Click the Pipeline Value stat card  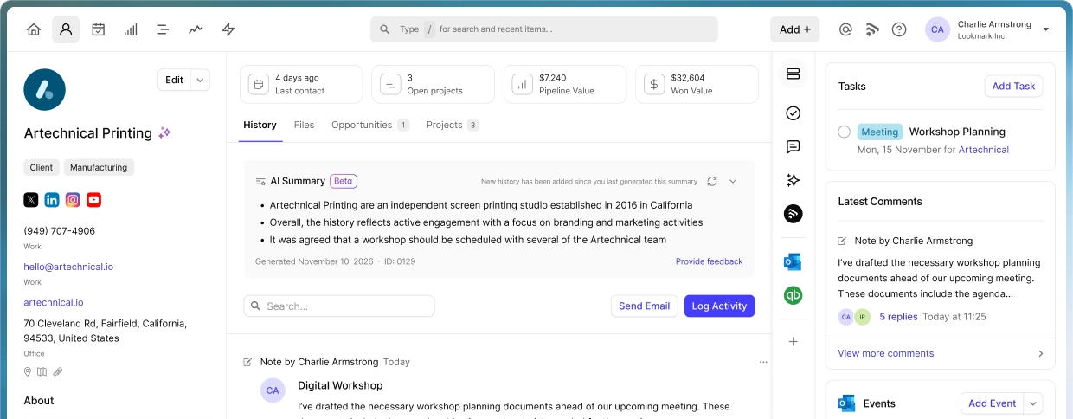click(x=565, y=84)
